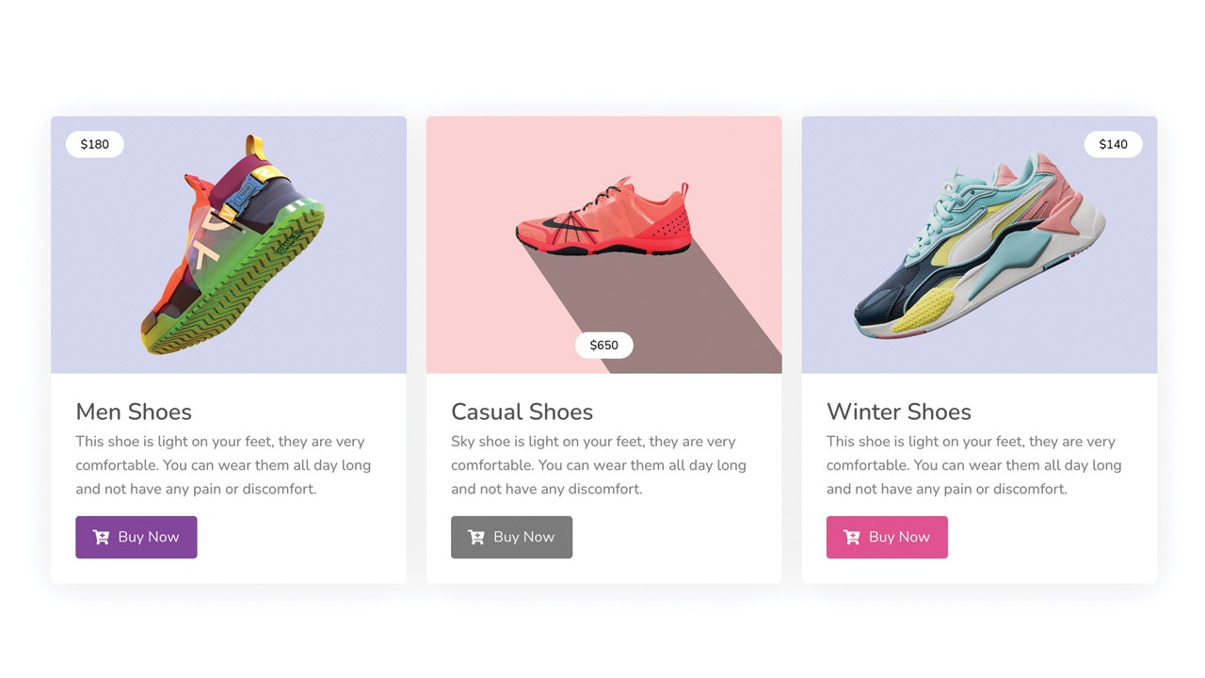
Task: Click the Casual Shoes description paragraph
Action: point(599,465)
